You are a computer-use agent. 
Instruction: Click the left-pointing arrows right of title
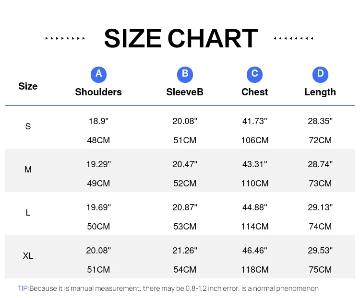tap(293, 38)
